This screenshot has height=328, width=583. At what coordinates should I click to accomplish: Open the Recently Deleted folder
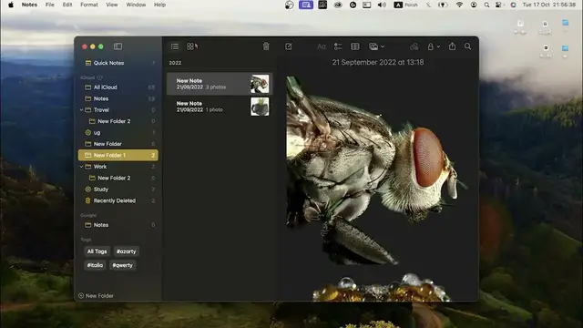tap(118, 200)
